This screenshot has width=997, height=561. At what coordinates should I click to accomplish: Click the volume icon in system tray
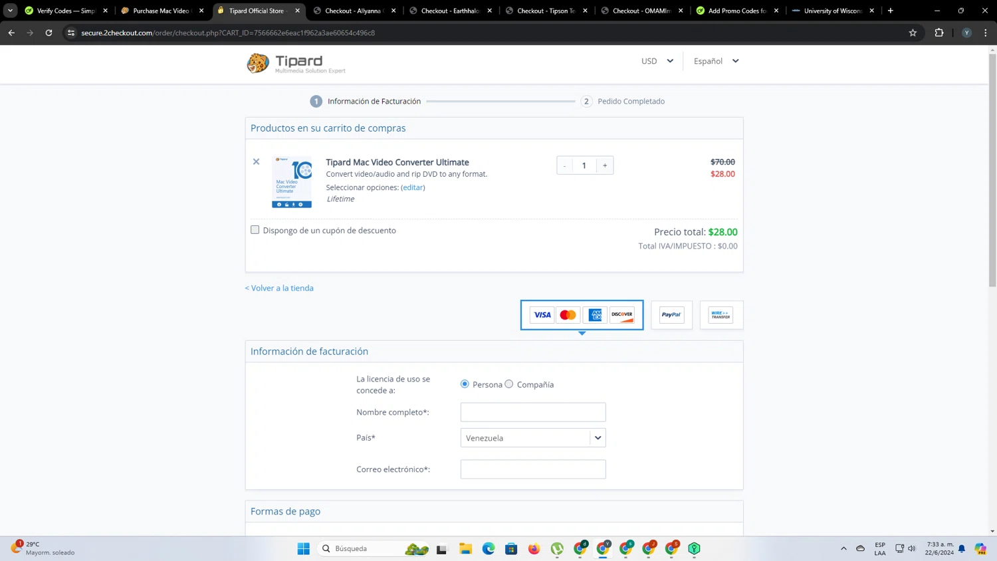[912, 548]
